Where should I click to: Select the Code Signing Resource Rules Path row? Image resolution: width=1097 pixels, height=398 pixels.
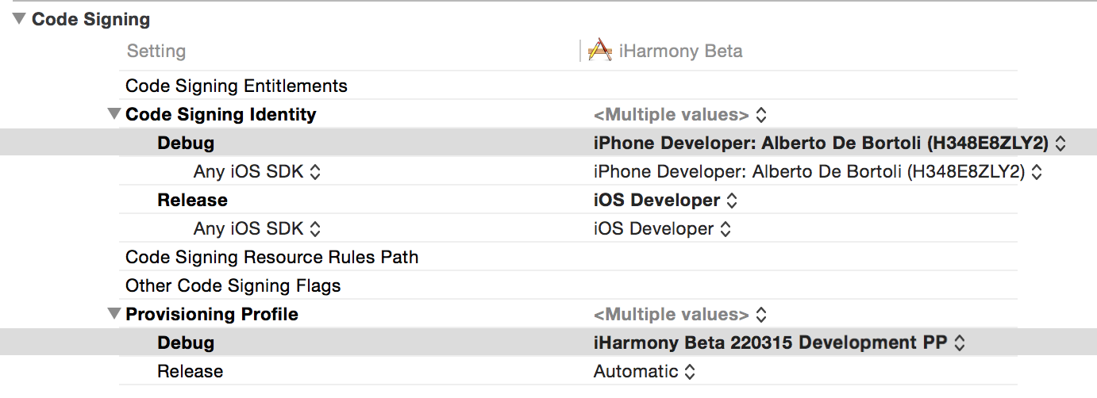[x=568, y=257]
